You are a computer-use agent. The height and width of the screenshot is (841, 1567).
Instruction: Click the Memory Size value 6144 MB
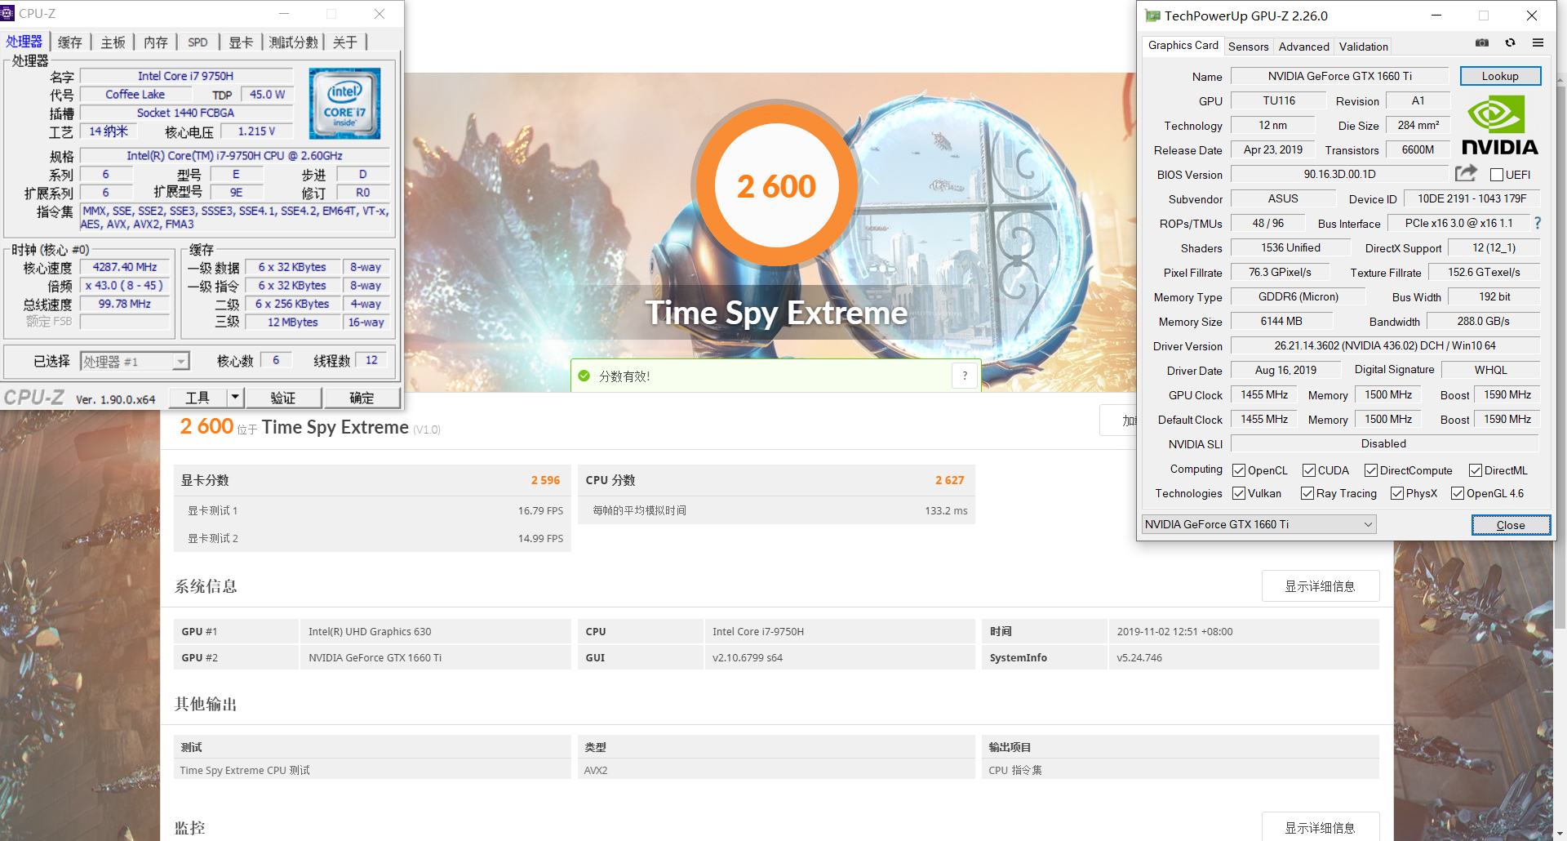[1281, 321]
